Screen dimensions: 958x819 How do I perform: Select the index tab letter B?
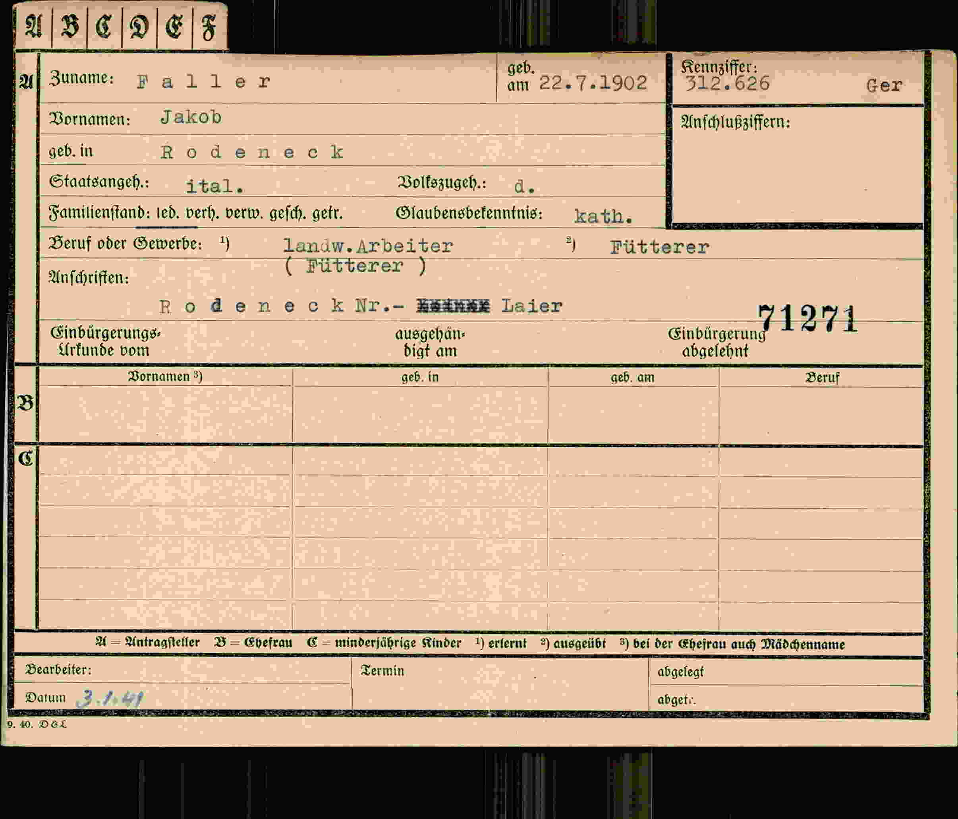[70, 26]
